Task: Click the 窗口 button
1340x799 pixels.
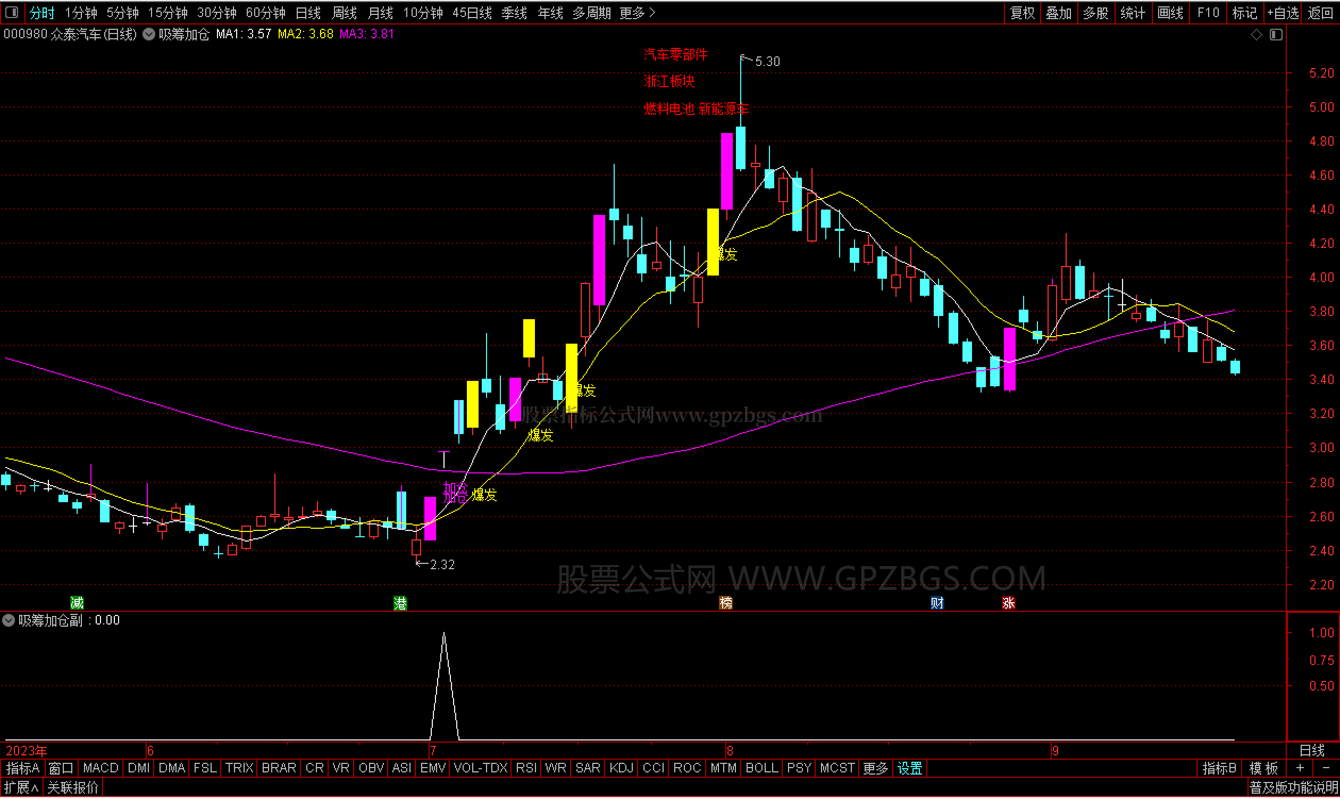Action: (60, 768)
